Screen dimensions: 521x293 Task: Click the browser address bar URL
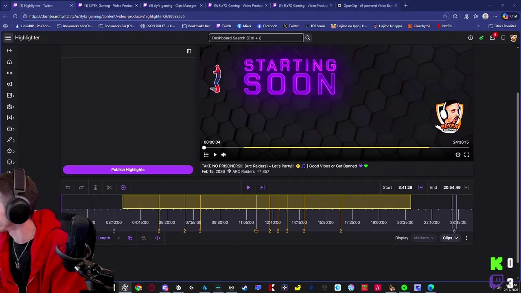(x=107, y=16)
